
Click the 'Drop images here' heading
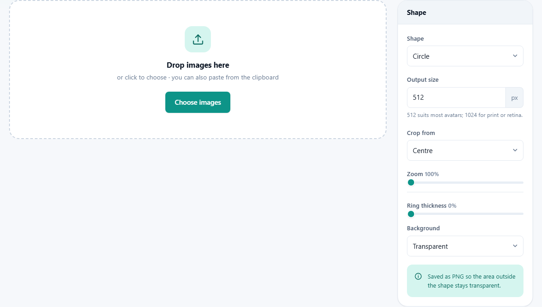(198, 65)
